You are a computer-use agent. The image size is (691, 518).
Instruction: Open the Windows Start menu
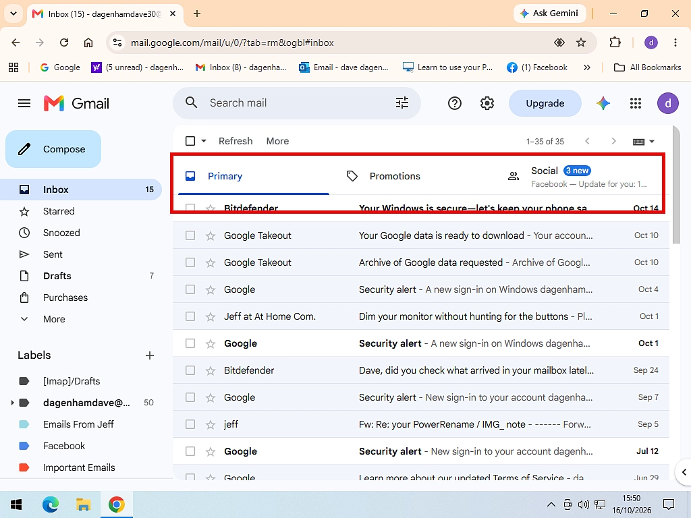point(16,505)
